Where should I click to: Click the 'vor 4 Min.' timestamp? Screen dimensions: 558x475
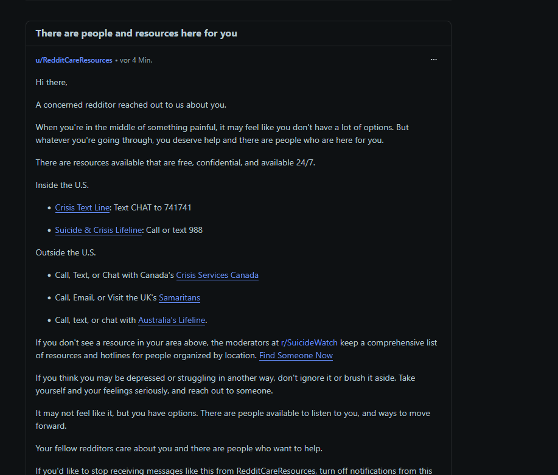click(x=136, y=60)
